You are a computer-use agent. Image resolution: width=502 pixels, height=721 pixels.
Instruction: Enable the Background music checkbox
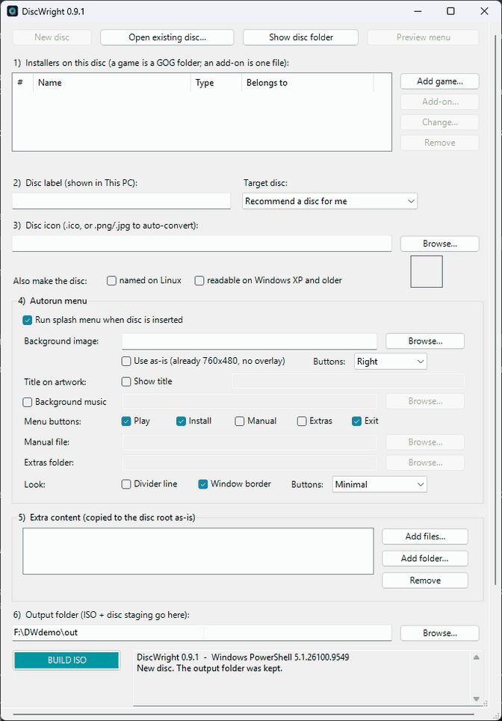(x=64, y=403)
